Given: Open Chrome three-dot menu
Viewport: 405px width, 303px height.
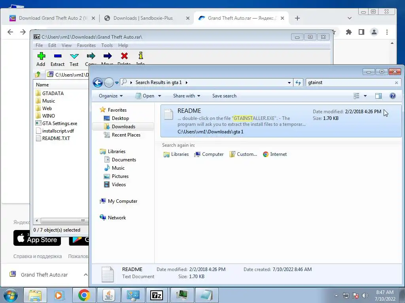Looking at the screenshot, I should pyautogui.click(x=387, y=32).
